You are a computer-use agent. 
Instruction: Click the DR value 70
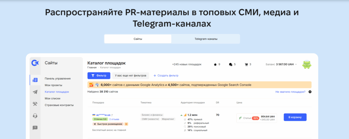coord(217,115)
